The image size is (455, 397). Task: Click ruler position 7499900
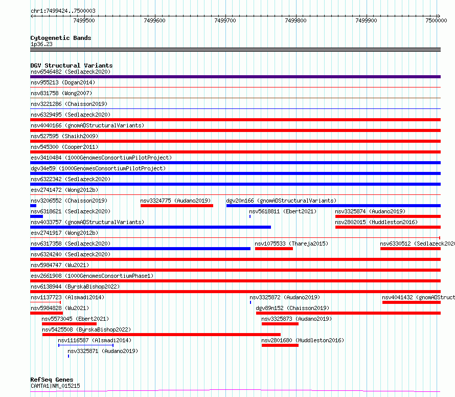click(x=366, y=20)
